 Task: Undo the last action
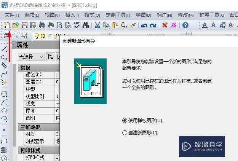(144, 26)
